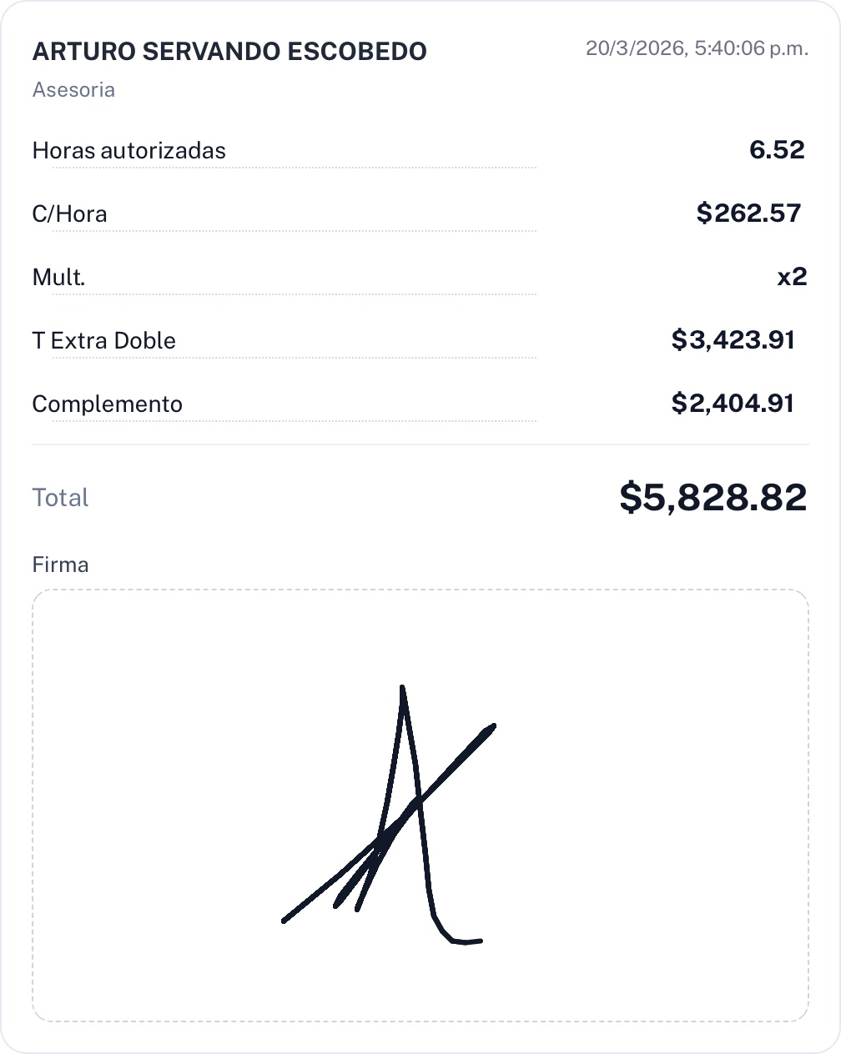Click the Complemento row label
This screenshot has width=841, height=1054.
click(x=107, y=404)
